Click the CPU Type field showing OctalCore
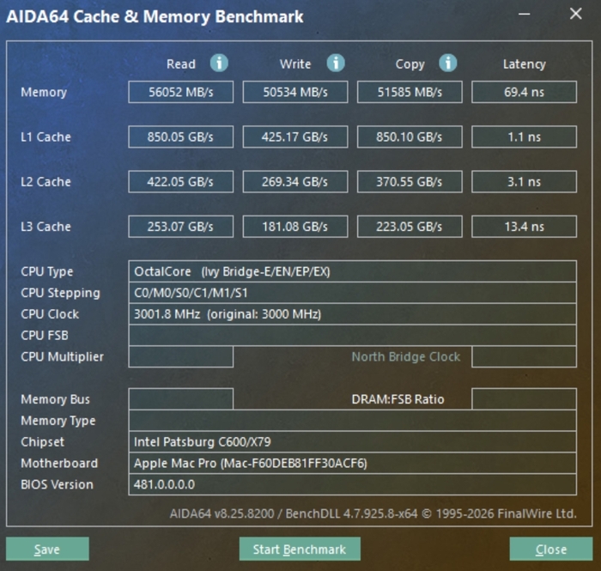The image size is (601, 571). tap(352, 271)
